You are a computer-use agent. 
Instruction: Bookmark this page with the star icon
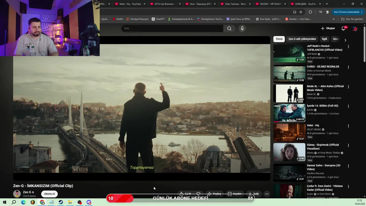[301, 12]
